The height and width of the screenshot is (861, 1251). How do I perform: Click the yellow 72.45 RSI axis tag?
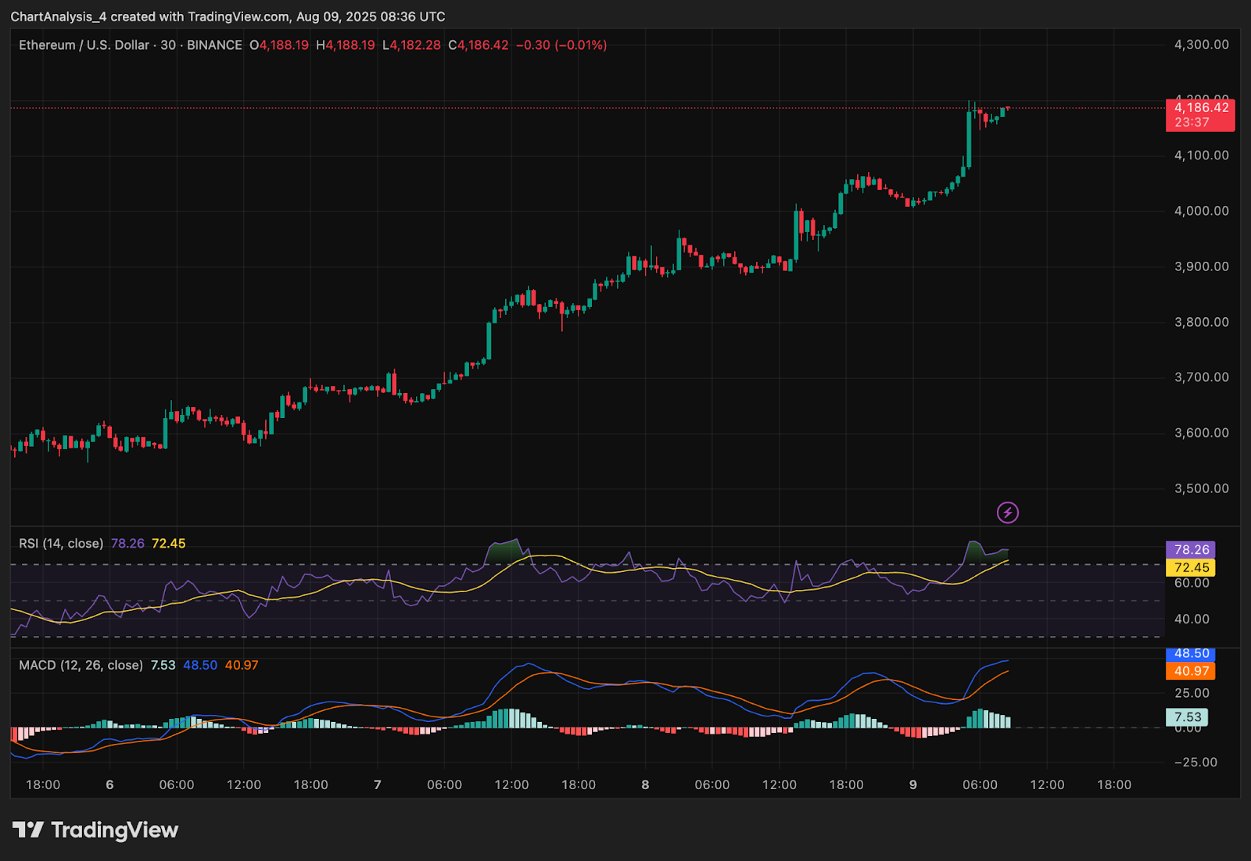point(1191,567)
